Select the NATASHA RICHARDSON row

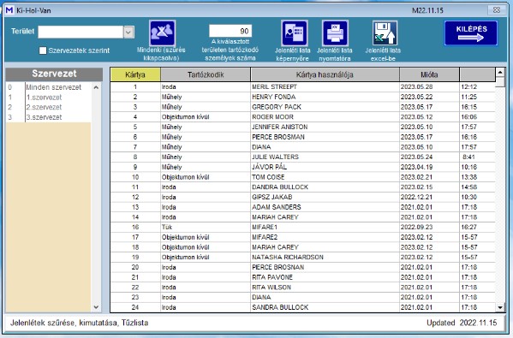[x=302, y=258]
